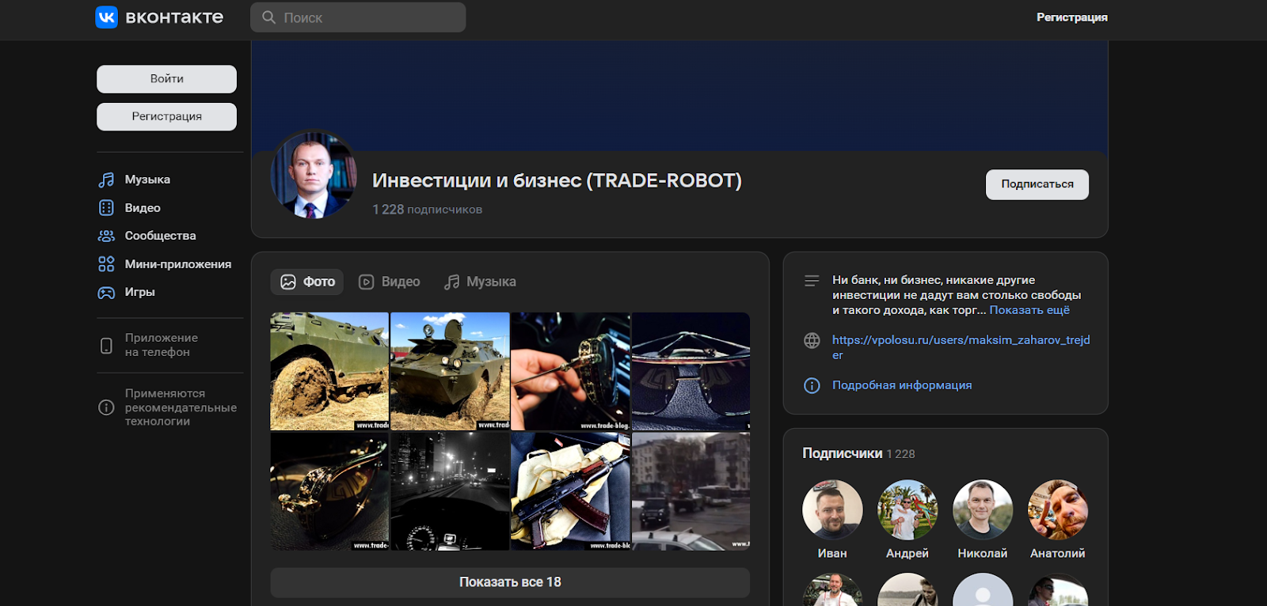
Task: Switch to the Фото tab
Action: click(x=307, y=282)
